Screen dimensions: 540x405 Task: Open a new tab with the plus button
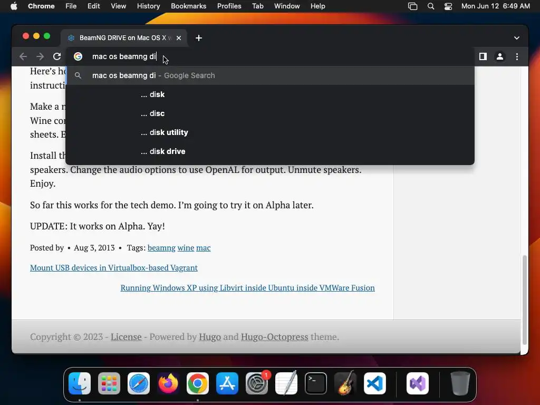coord(199,38)
